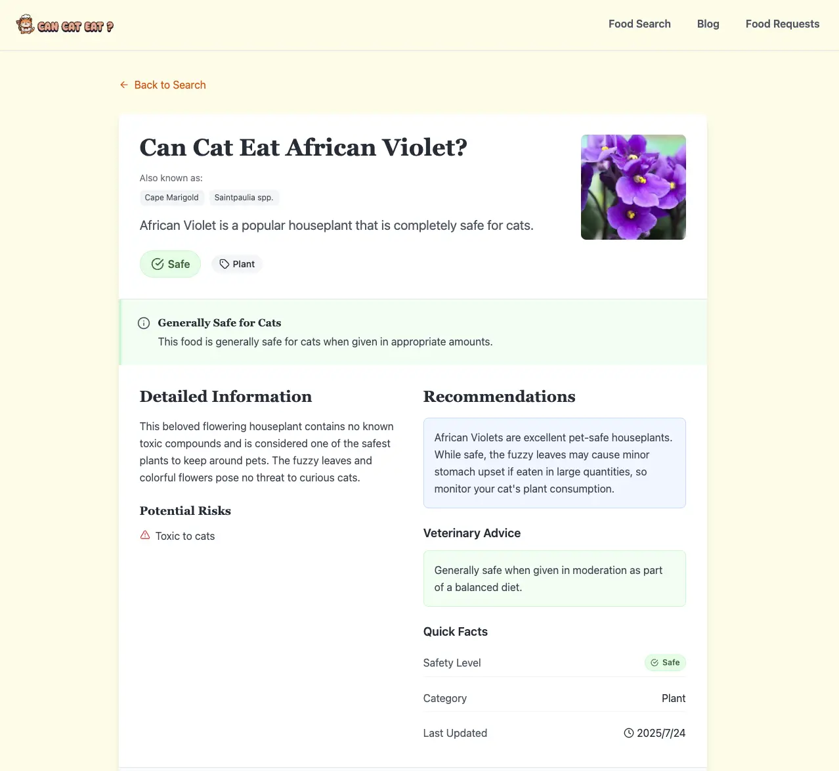Click the small Safe badge in Quick Facts
Viewport: 839px width, 771px height.
point(665,663)
